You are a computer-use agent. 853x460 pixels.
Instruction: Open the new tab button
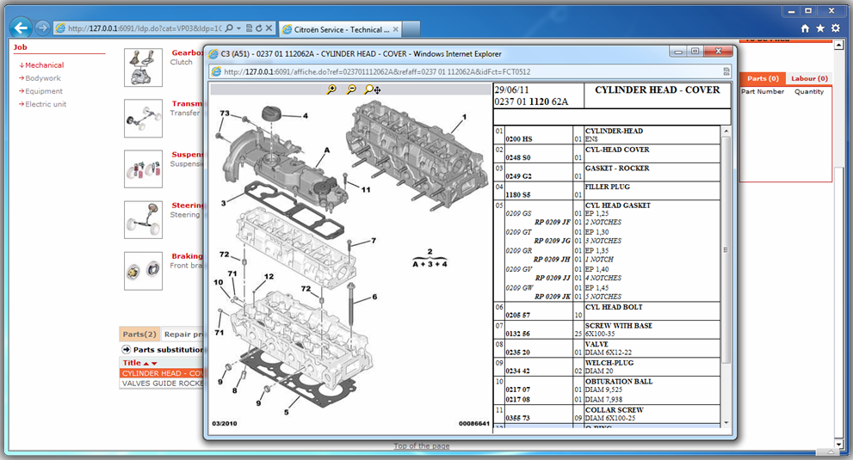click(411, 29)
